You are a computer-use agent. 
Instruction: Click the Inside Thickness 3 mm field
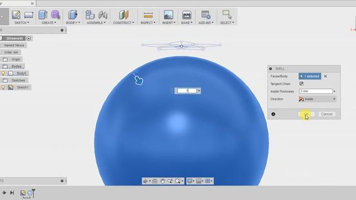point(316,91)
